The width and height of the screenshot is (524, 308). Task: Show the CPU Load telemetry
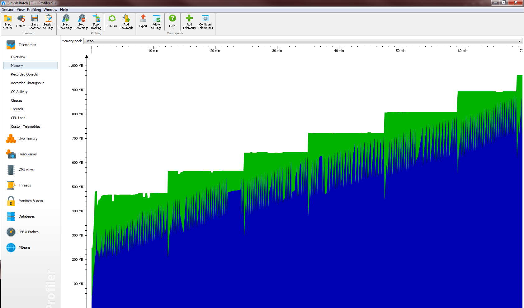point(18,118)
